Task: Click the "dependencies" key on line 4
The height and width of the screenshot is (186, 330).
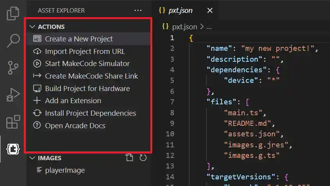Action: click(236, 70)
